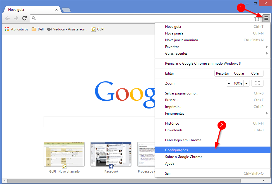Click the hamburger Chrome menu icon

pyautogui.click(x=266, y=18)
